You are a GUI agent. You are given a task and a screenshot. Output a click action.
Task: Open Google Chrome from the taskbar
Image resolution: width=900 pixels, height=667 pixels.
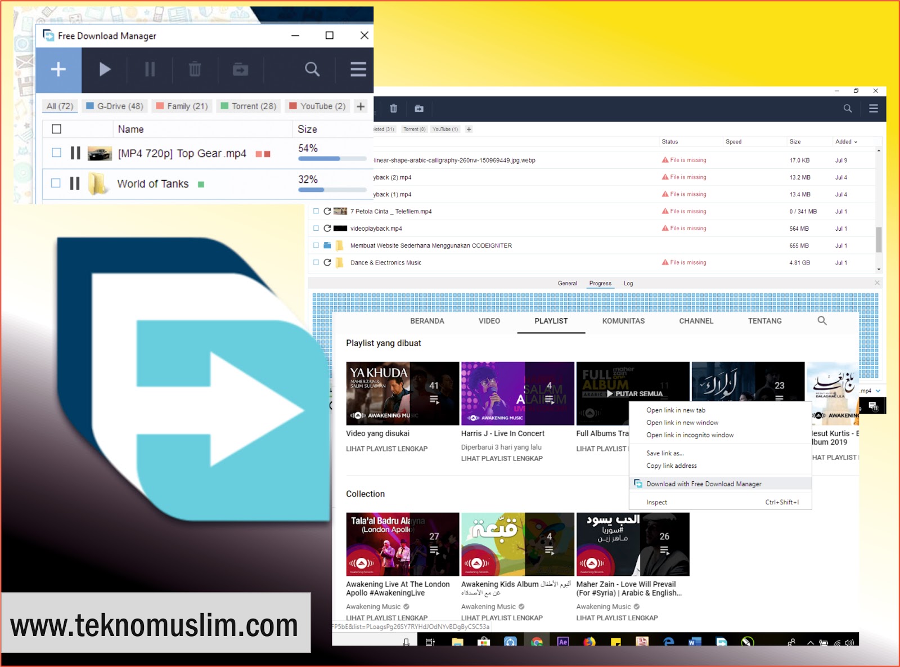click(x=537, y=641)
